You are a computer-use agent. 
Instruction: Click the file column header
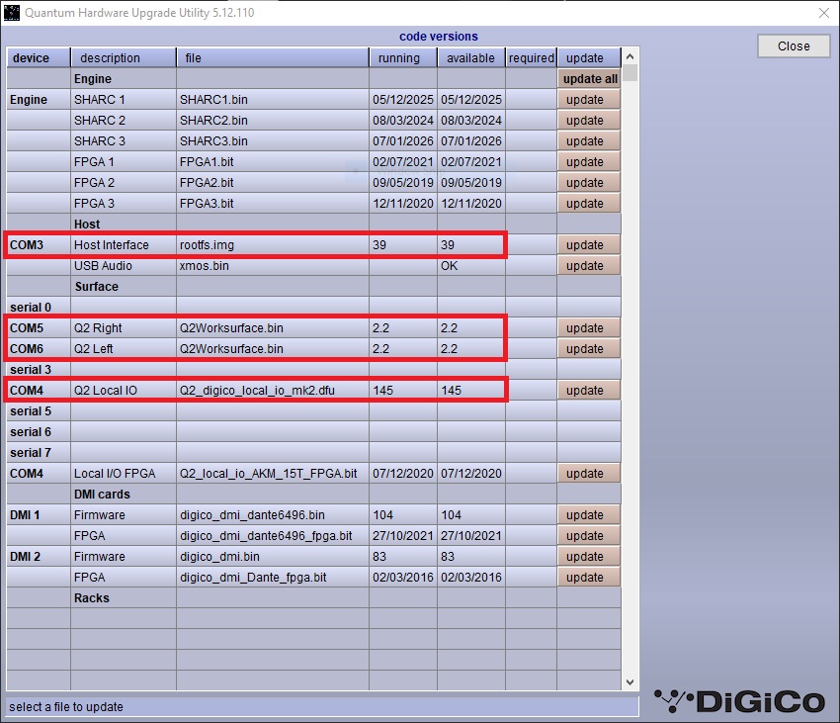tap(273, 58)
